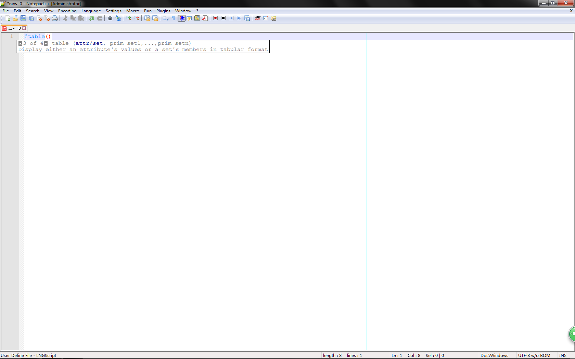This screenshot has width=575, height=359.
Task: Save the current file icon
Action: click(23, 18)
